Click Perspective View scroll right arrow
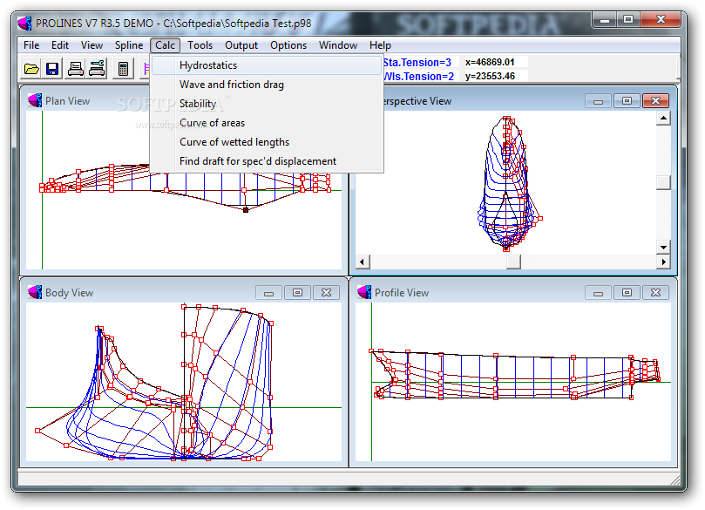The height and width of the screenshot is (510, 705). tap(663, 262)
